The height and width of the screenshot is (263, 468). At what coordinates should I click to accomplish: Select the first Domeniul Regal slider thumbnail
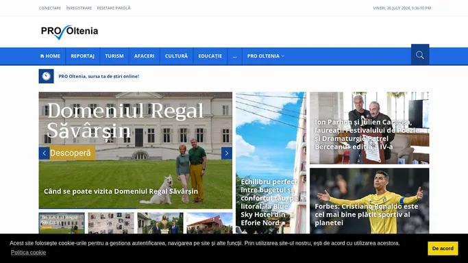62,223
